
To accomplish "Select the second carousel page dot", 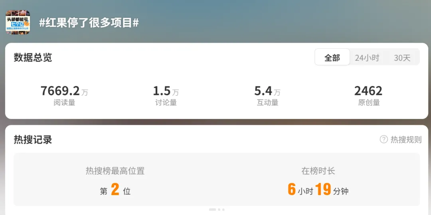I will (219, 209).
